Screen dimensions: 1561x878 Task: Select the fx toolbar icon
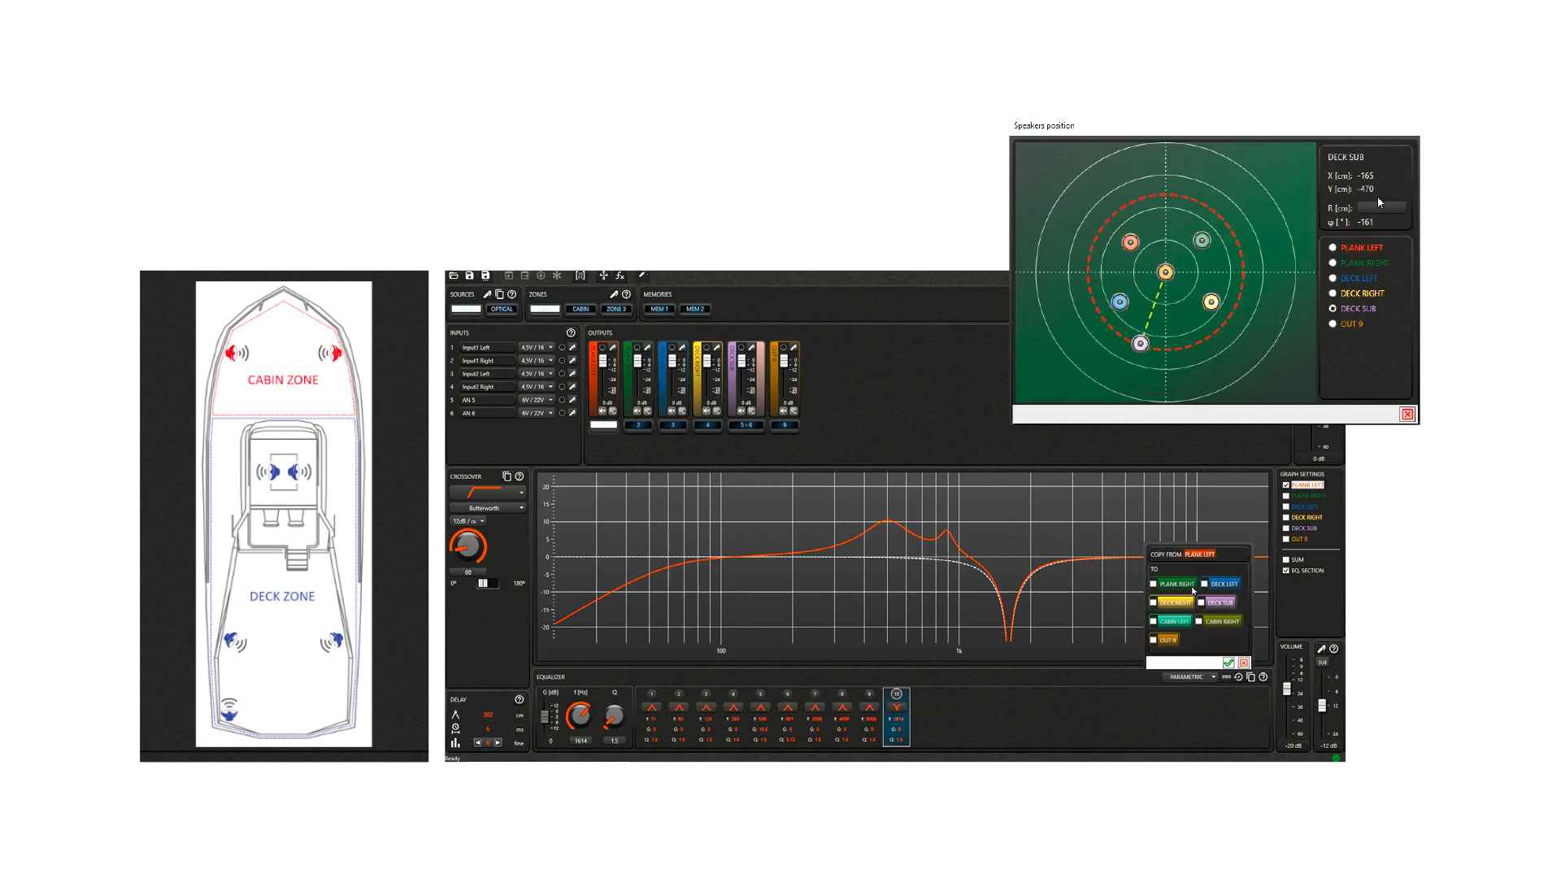[620, 276]
